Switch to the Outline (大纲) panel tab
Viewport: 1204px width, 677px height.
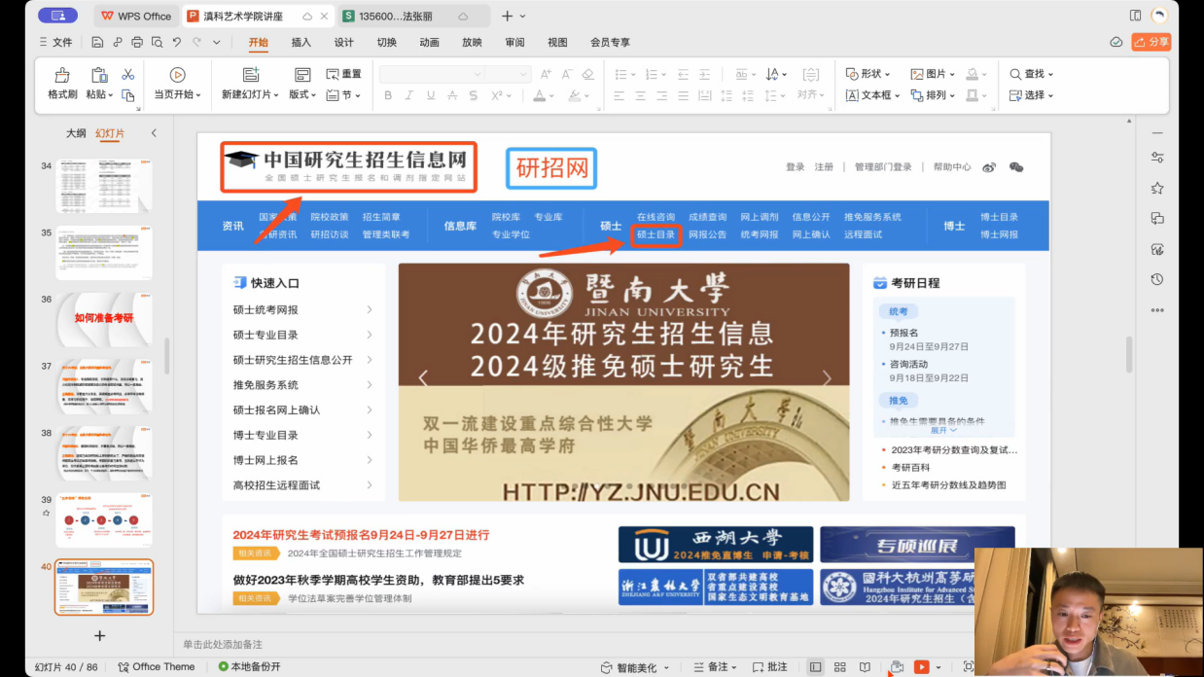[76, 133]
